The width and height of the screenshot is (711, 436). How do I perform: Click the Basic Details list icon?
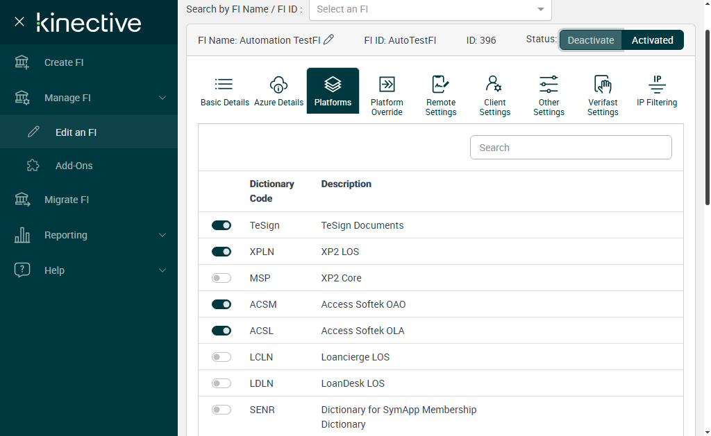(x=224, y=84)
